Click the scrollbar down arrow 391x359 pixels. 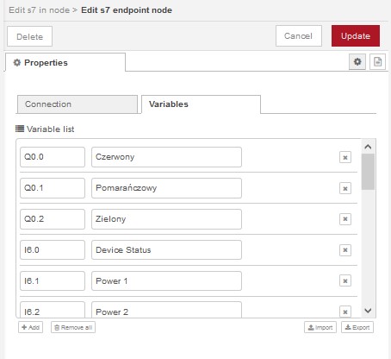point(368,311)
